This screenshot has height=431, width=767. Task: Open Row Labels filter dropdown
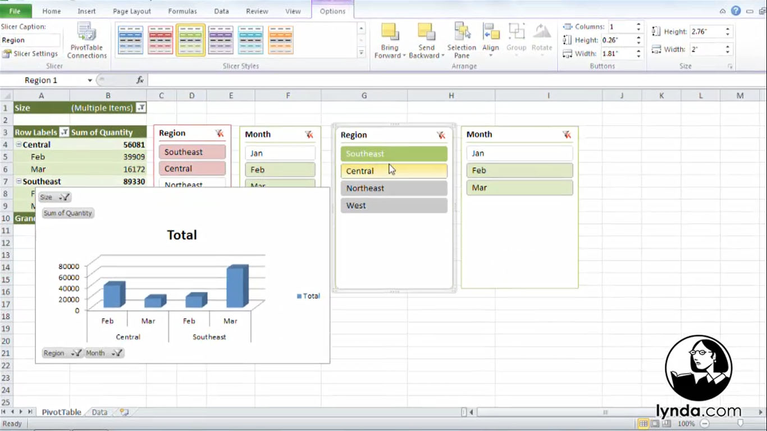click(x=64, y=132)
